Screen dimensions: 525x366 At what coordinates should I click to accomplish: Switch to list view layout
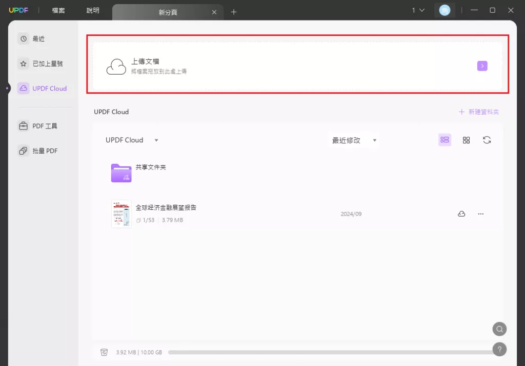445,140
